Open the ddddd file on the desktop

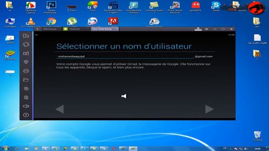click(10, 39)
